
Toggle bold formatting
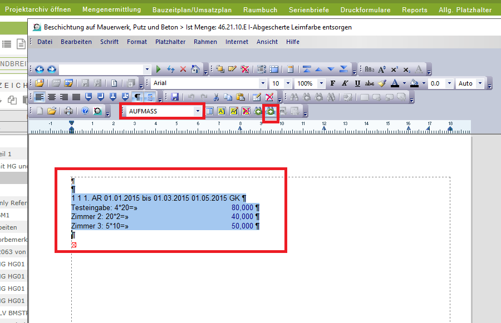coord(333,83)
